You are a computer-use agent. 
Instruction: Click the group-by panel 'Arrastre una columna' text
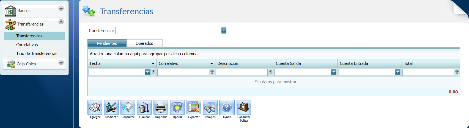tap(144, 54)
